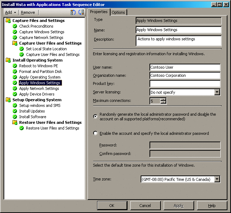Select randomly generate administrator password option
This screenshot has height=213, width=231.
click(95, 116)
